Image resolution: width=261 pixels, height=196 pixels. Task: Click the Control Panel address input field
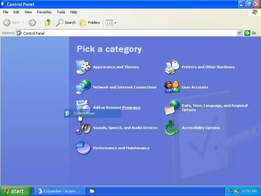[129, 33]
